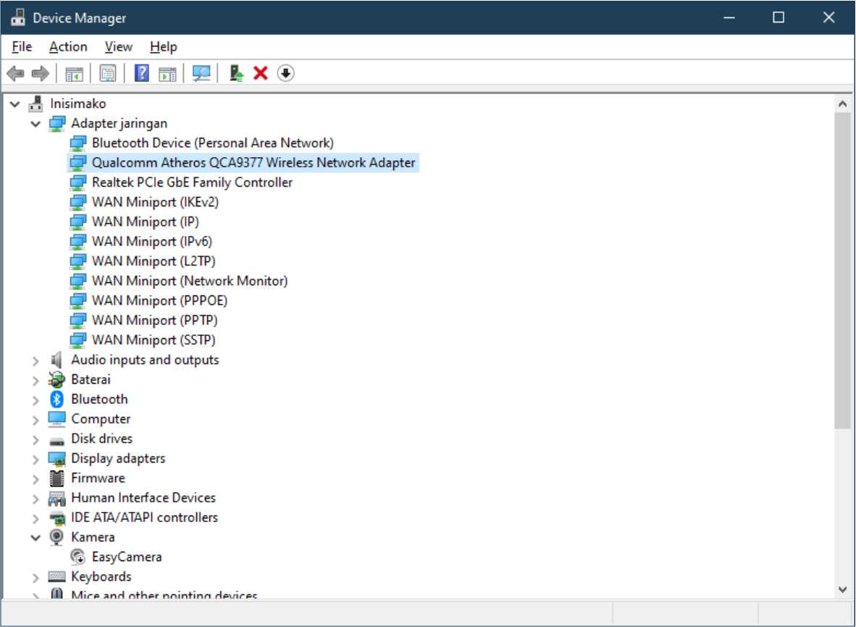Image resolution: width=856 pixels, height=627 pixels.
Task: Expand the Display adapters node
Action: (36, 459)
